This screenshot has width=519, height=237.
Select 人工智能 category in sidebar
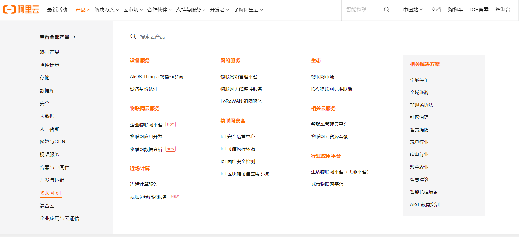click(49, 129)
